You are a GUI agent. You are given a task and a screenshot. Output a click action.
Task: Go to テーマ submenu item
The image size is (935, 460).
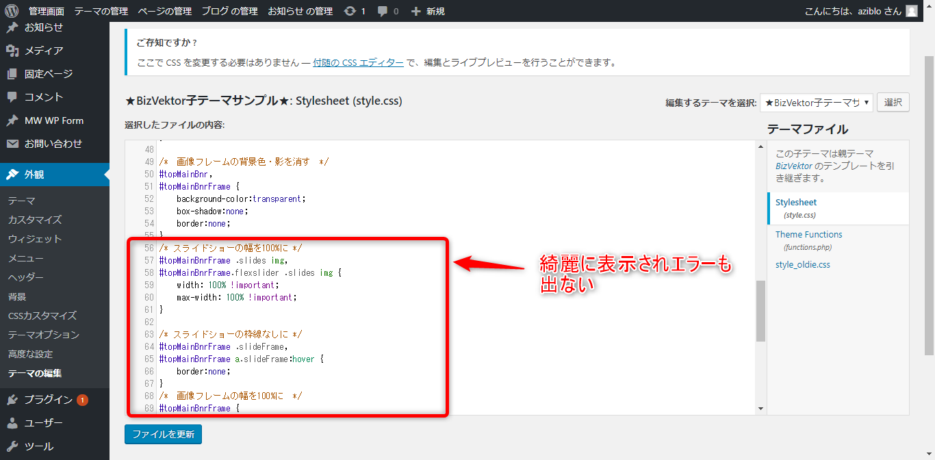click(x=22, y=201)
